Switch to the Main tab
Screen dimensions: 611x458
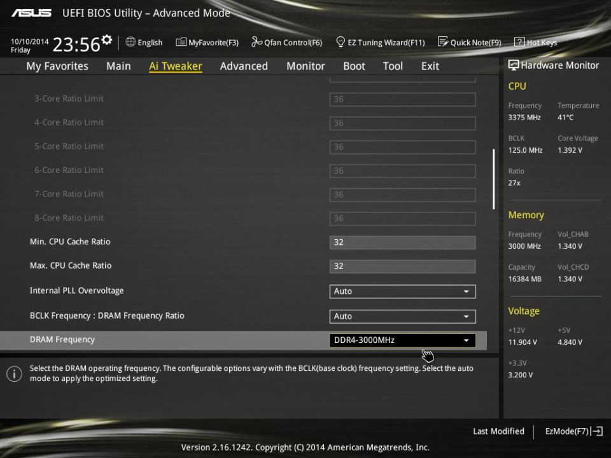point(118,66)
